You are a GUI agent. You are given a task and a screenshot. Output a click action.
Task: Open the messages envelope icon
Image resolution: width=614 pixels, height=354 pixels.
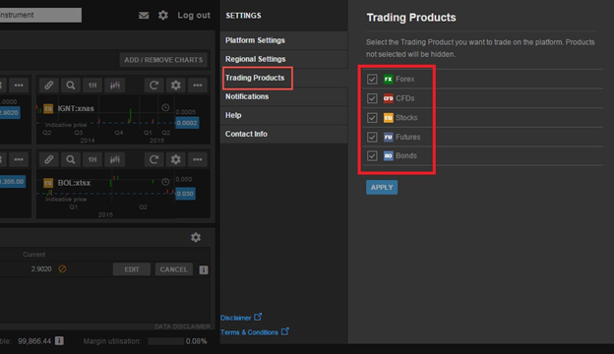tap(144, 16)
